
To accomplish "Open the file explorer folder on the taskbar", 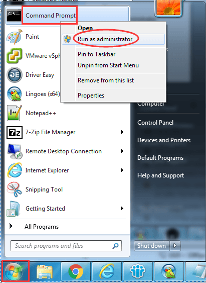I will click(x=45, y=271).
